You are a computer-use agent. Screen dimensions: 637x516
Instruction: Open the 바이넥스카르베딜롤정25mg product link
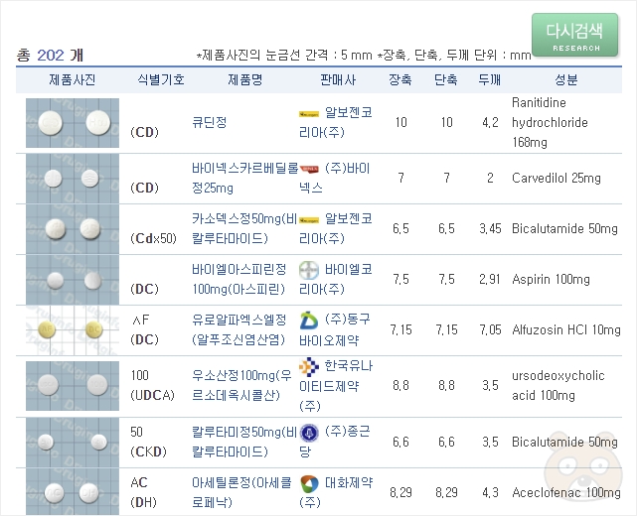click(245, 178)
